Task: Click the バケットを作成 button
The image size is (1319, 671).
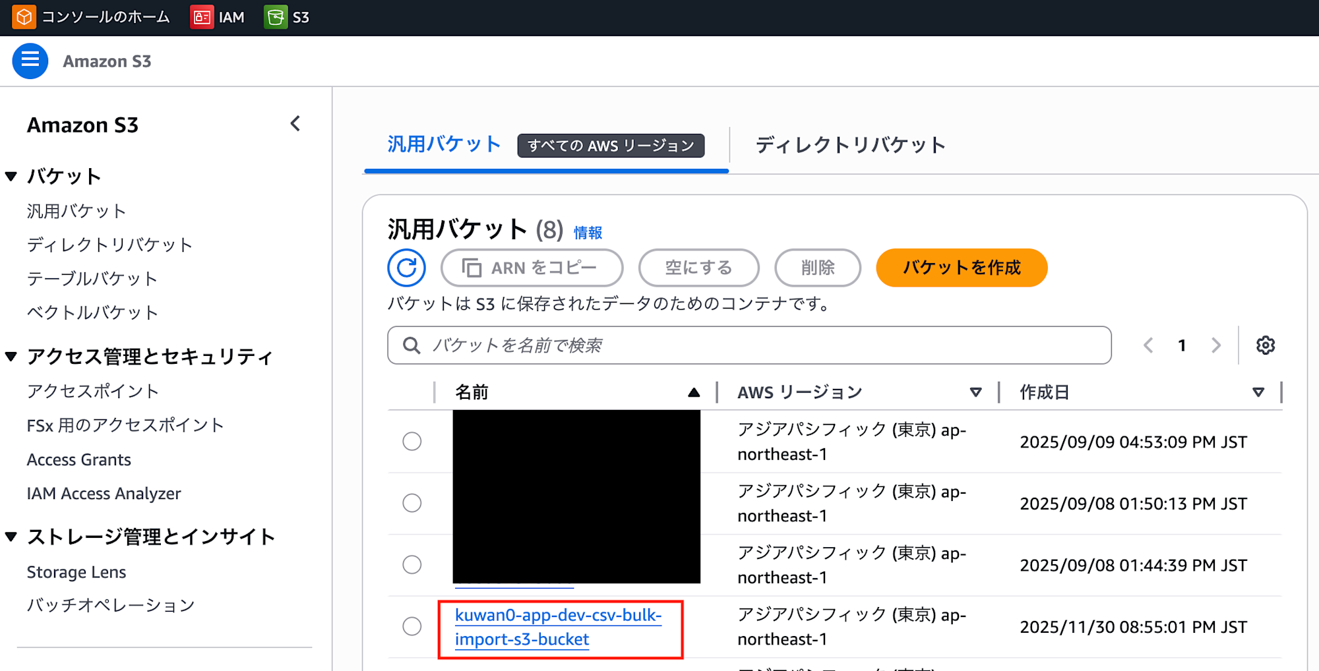Action: (x=961, y=268)
